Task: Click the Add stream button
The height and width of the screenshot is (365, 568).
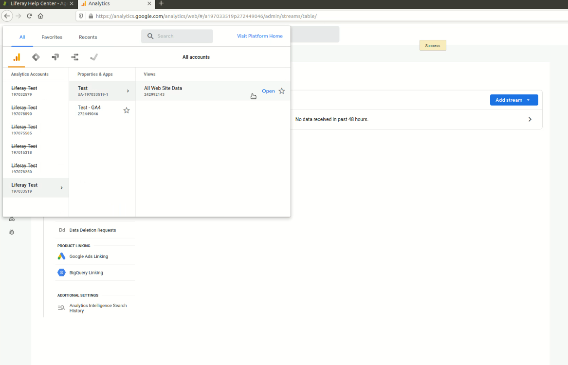Action: click(x=514, y=100)
